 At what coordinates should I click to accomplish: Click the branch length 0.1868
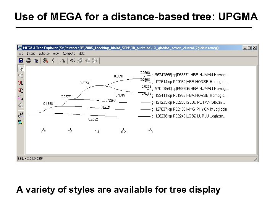(x=48, y=104)
